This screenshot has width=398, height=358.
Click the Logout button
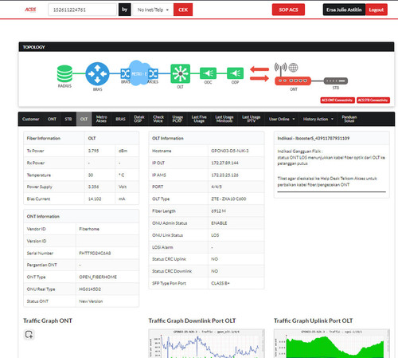tap(377, 10)
